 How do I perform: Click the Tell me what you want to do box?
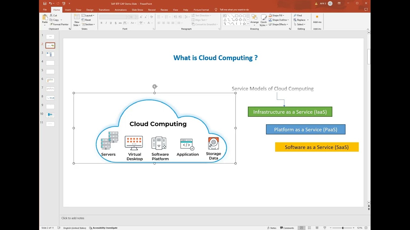coord(234,10)
